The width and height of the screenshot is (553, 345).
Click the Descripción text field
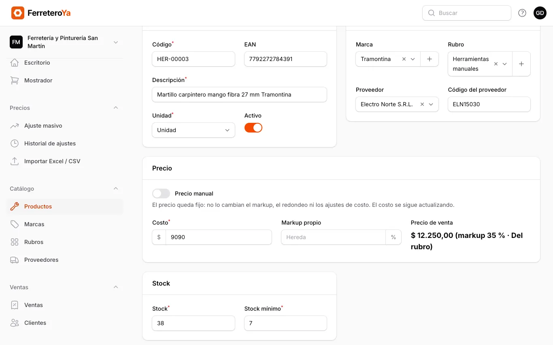(239, 95)
